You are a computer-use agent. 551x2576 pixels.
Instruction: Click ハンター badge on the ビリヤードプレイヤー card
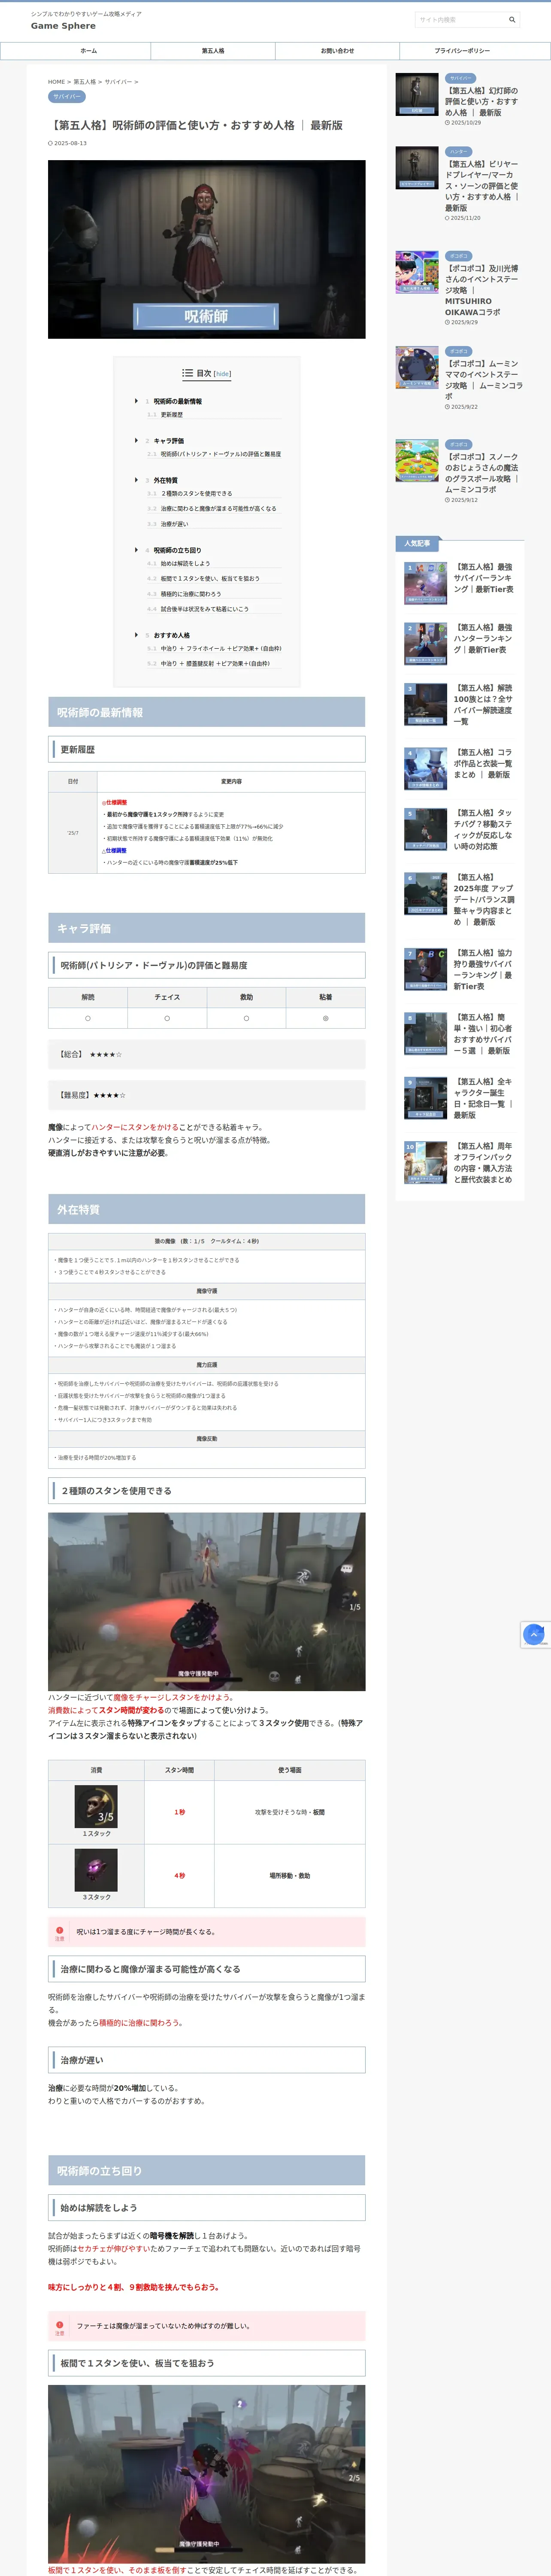(x=459, y=151)
